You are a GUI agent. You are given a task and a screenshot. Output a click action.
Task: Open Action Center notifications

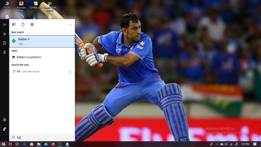(255, 144)
